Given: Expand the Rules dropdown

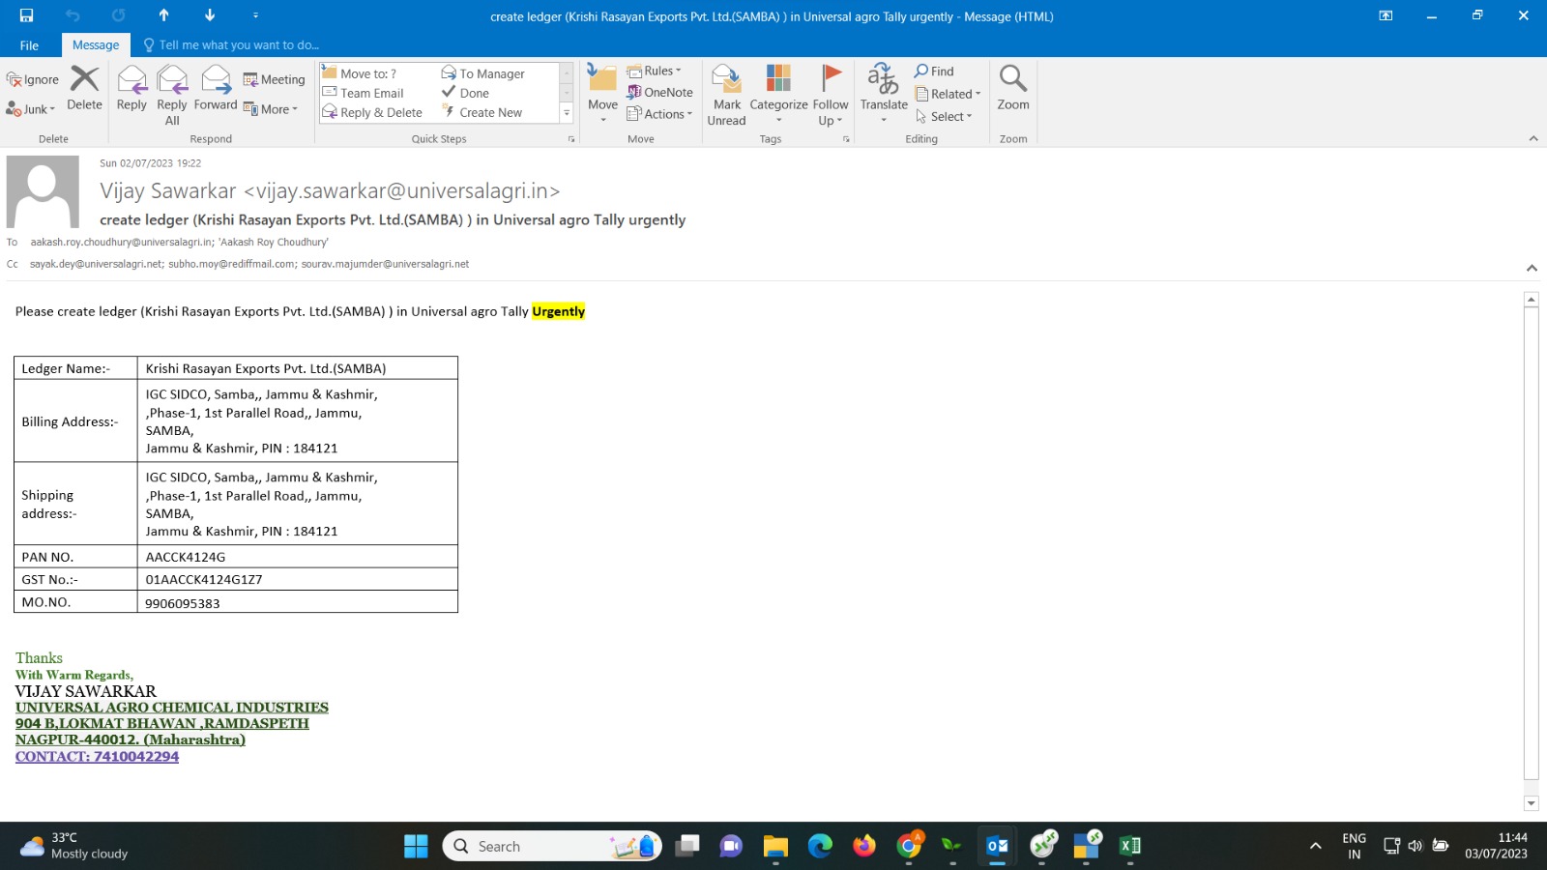Looking at the screenshot, I should 655,71.
